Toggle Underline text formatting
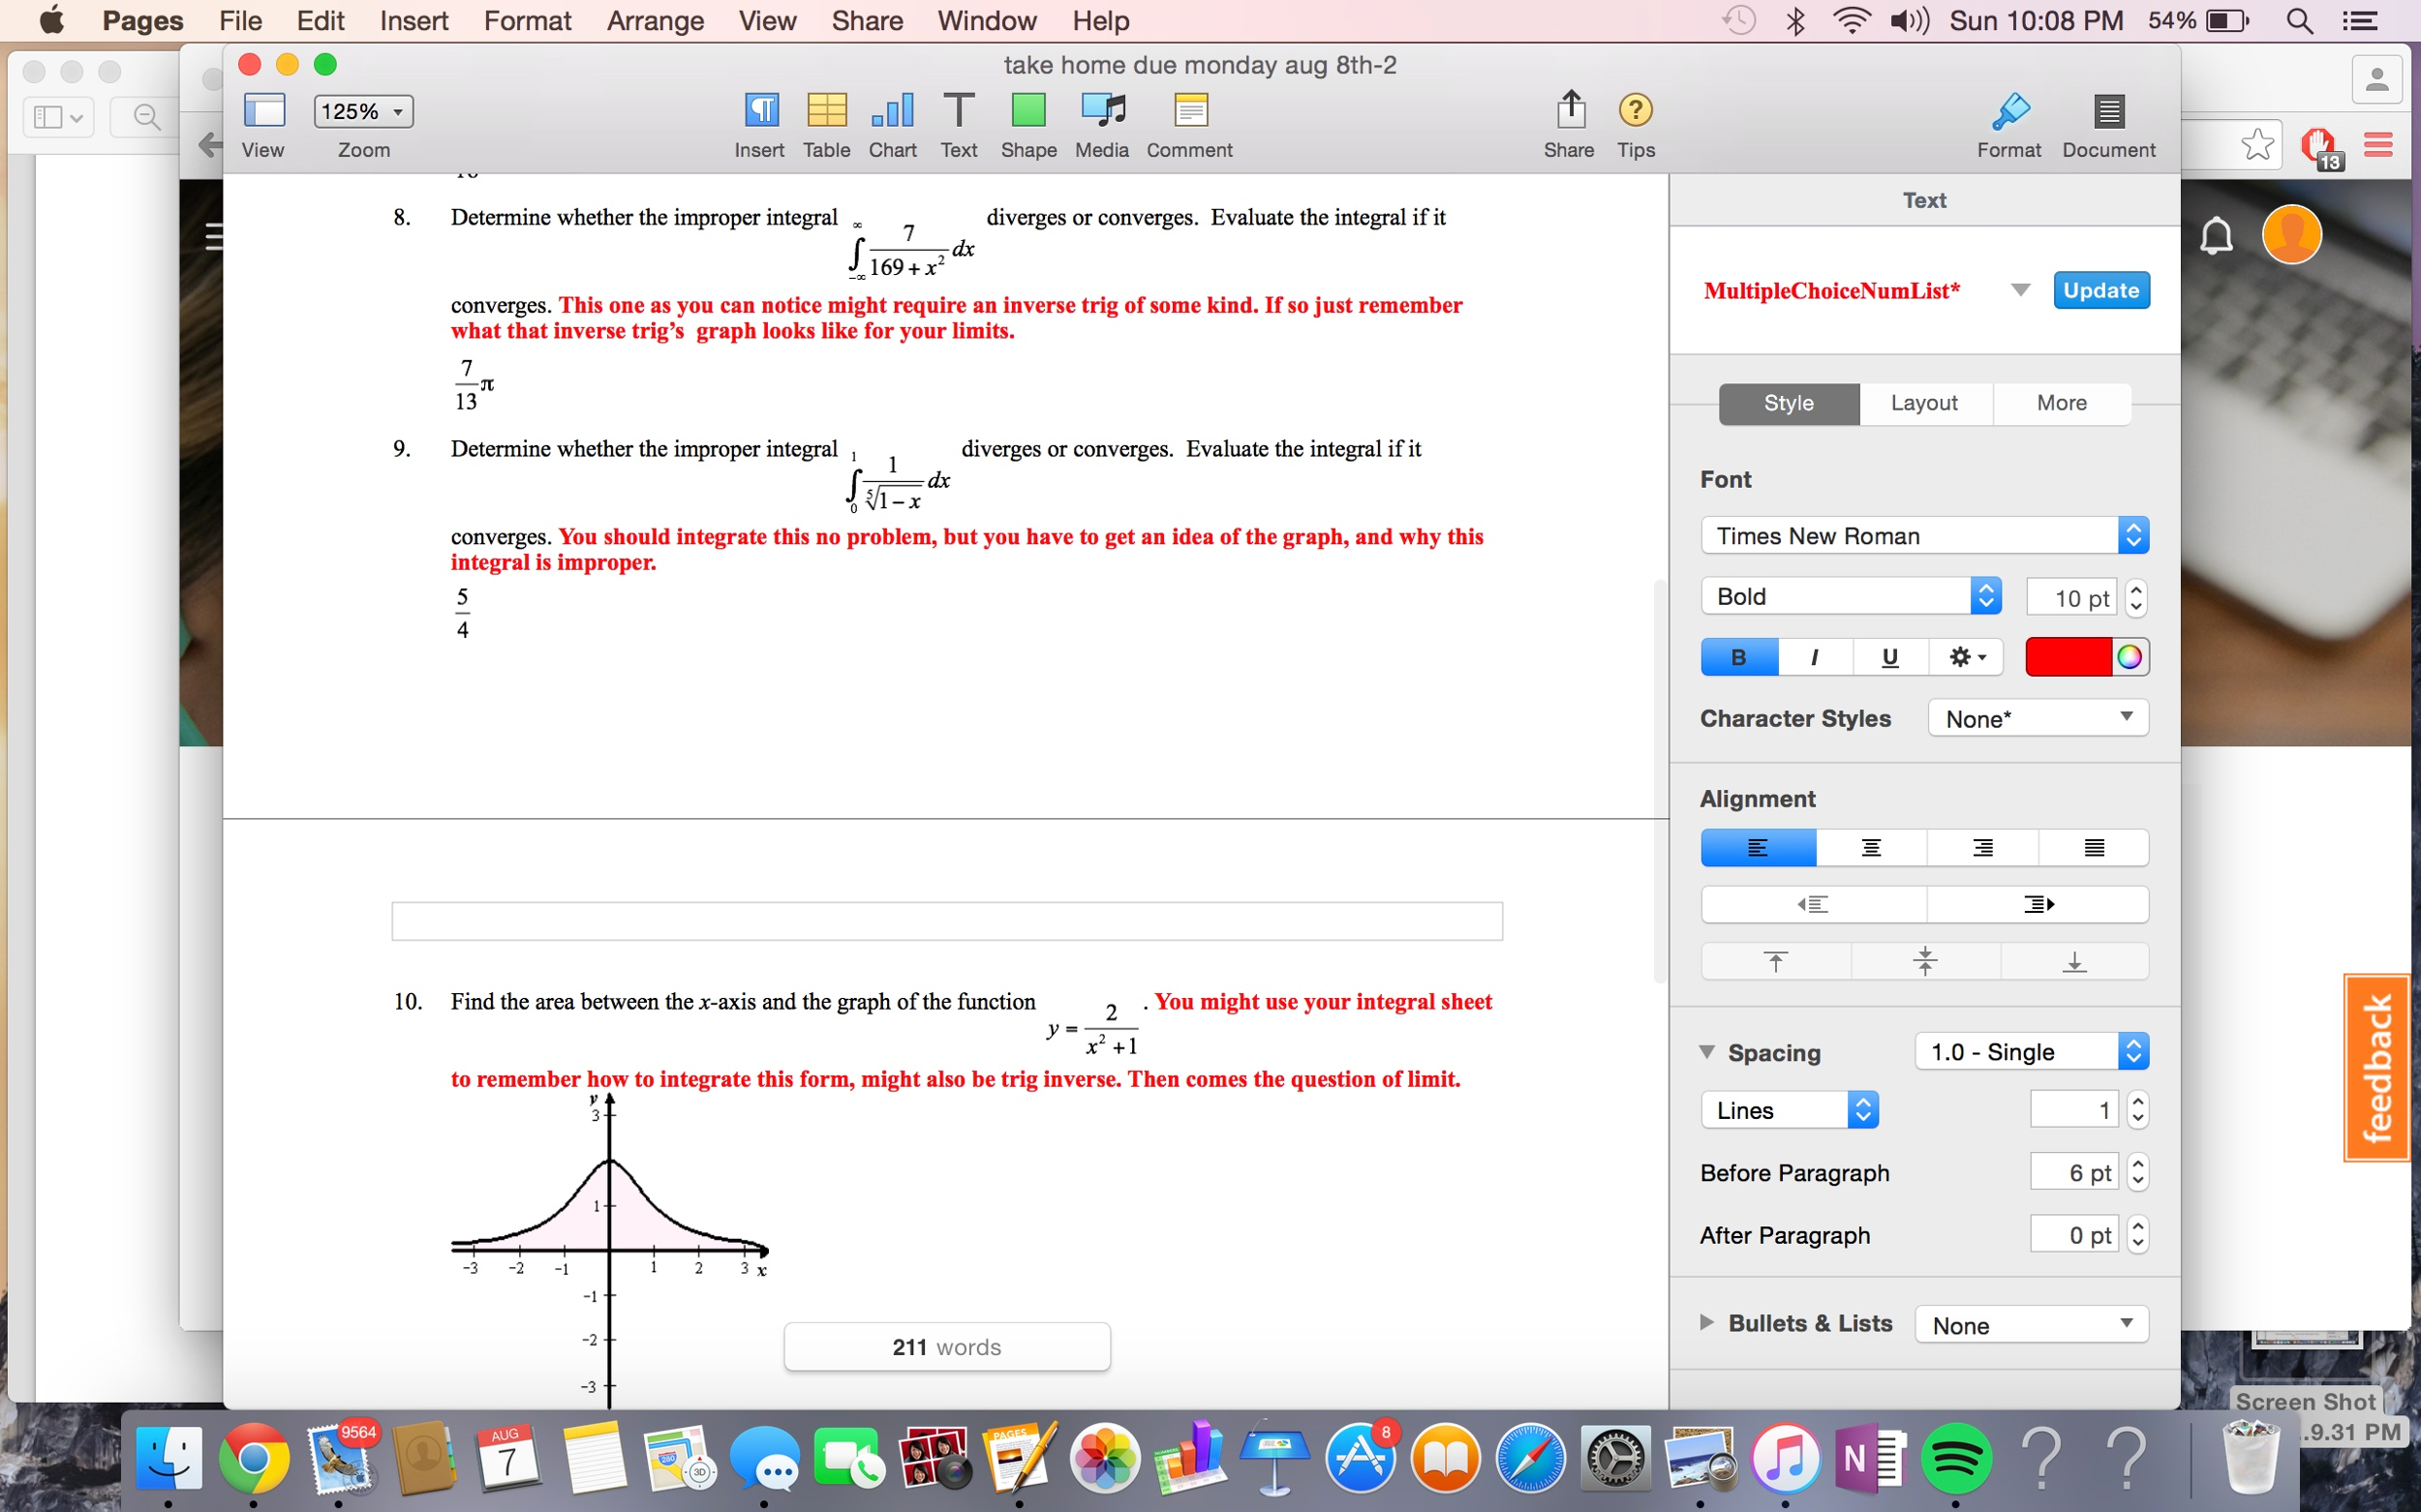This screenshot has width=2421, height=1512. pyautogui.click(x=1889, y=657)
